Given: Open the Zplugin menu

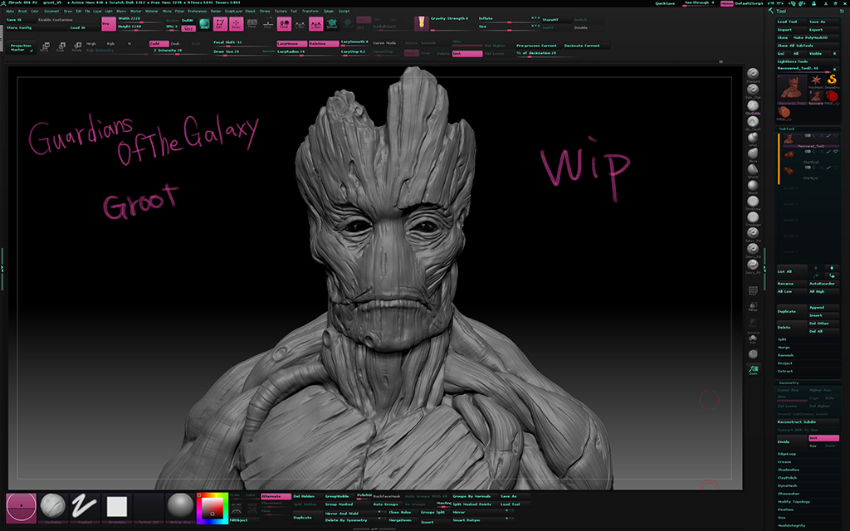Looking at the screenshot, I should (329, 11).
